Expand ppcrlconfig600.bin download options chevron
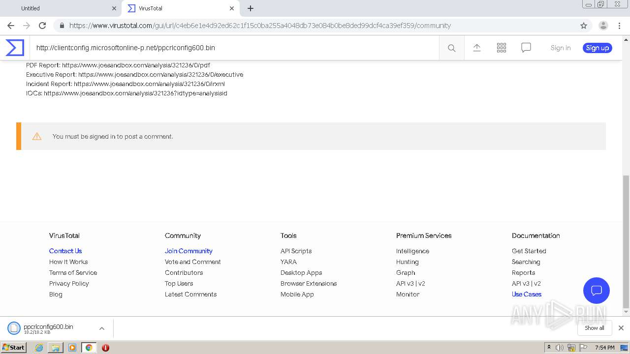The image size is (630, 354). pos(102,328)
